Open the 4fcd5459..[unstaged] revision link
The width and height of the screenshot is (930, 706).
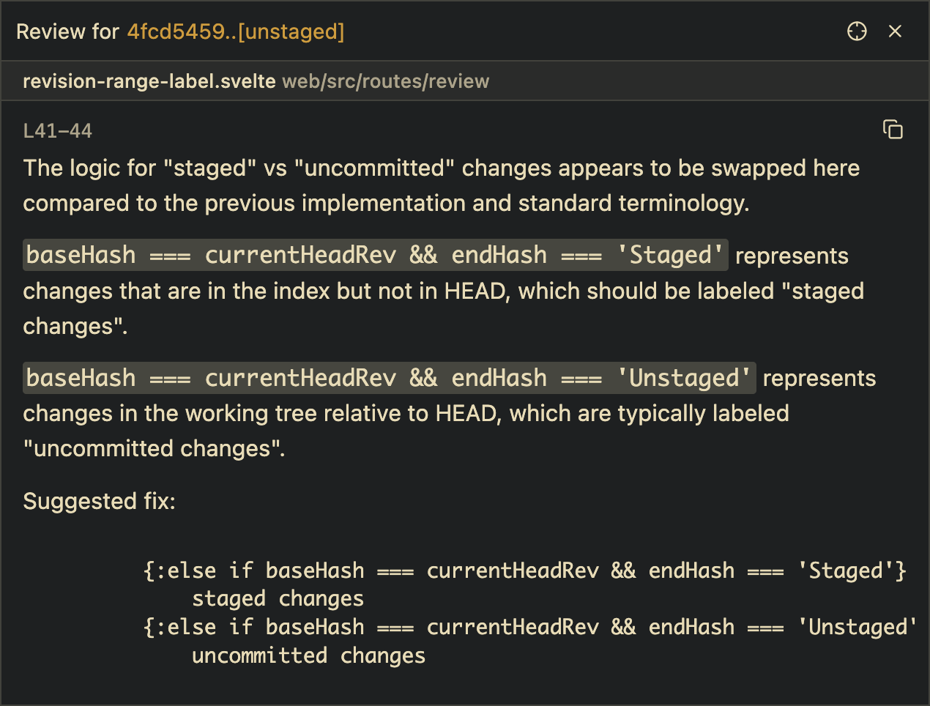coord(236,31)
